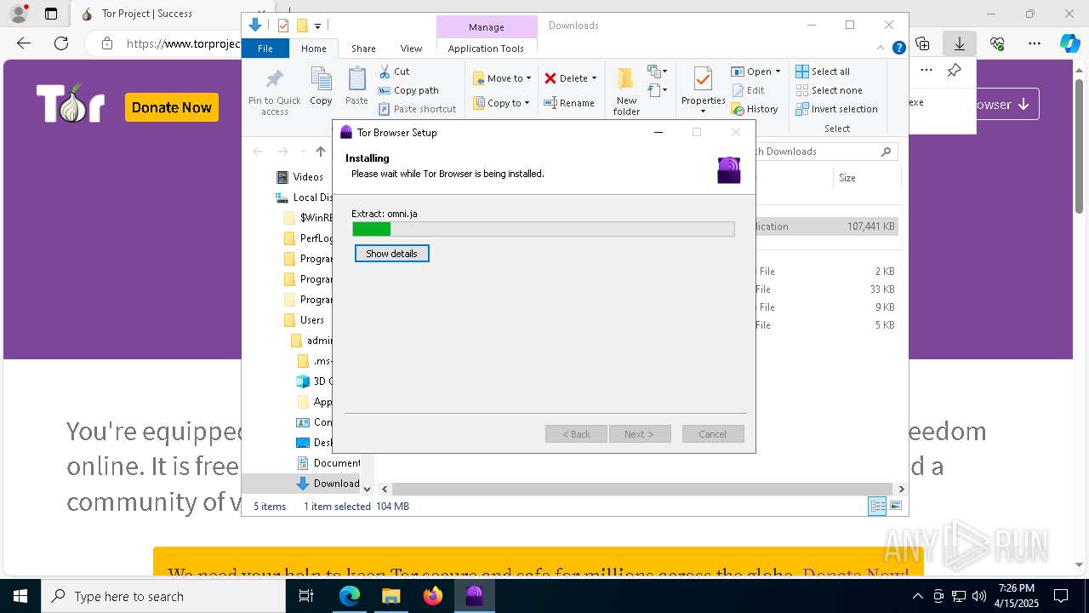This screenshot has width=1089, height=613.
Task: Click Donate Now on Tor page
Action: (172, 107)
